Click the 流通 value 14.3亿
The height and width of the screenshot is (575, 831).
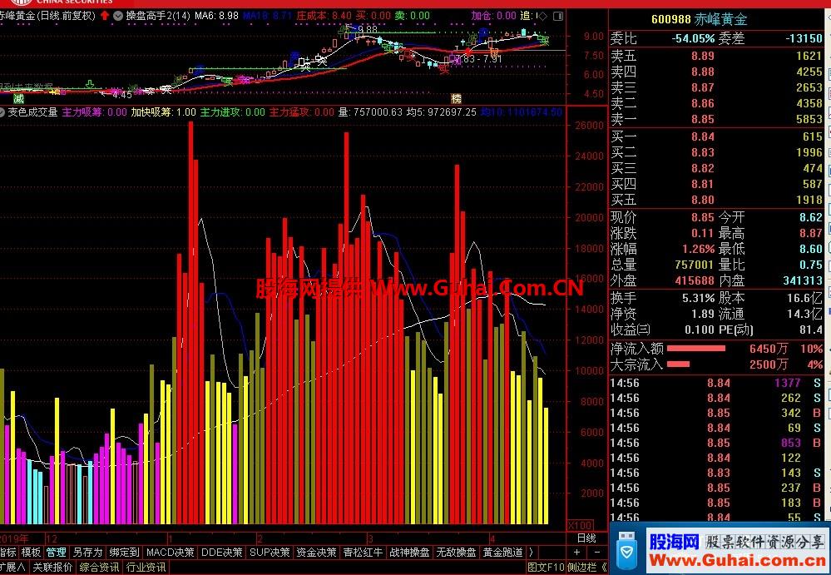pos(804,314)
